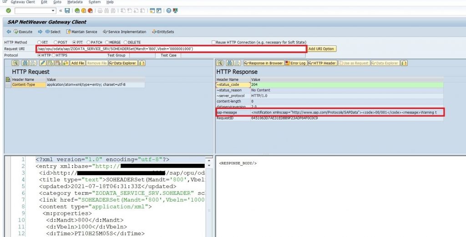Select the MERGE HTTP method
The image size is (466, 237).
click(x=107, y=42)
